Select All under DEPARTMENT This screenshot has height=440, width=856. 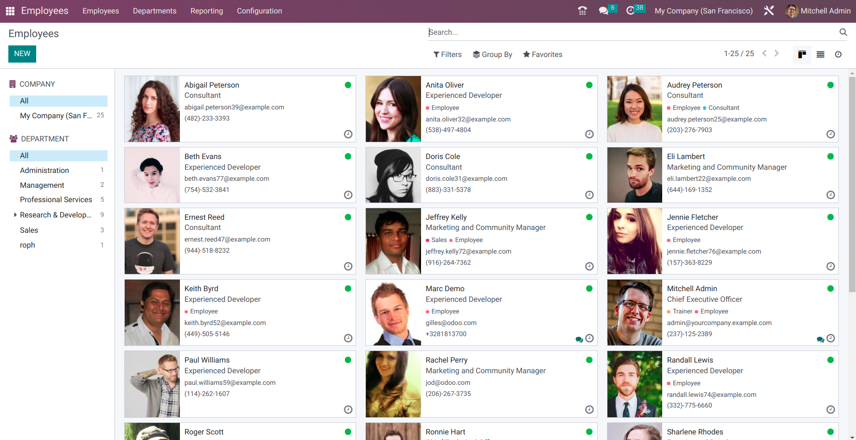(x=58, y=155)
